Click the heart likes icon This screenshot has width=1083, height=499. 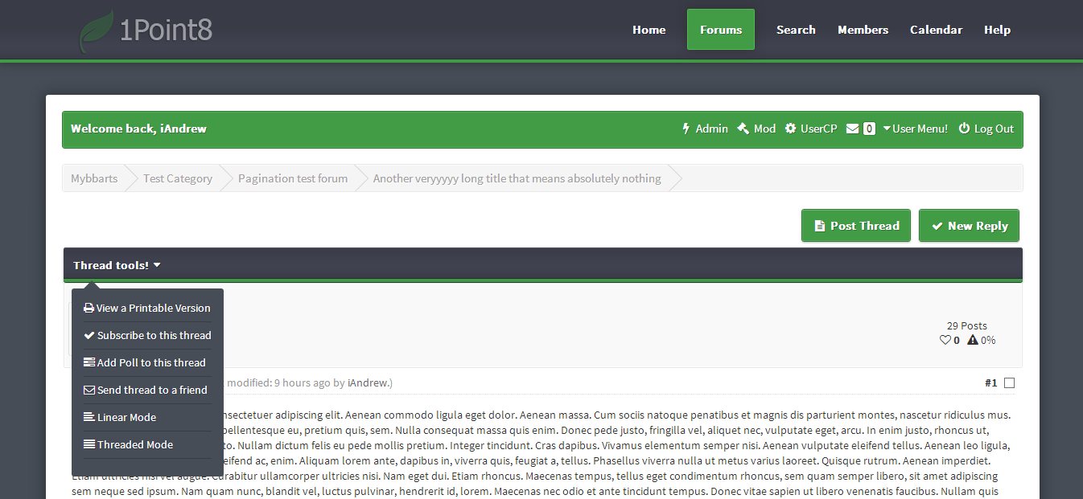pyautogui.click(x=945, y=340)
